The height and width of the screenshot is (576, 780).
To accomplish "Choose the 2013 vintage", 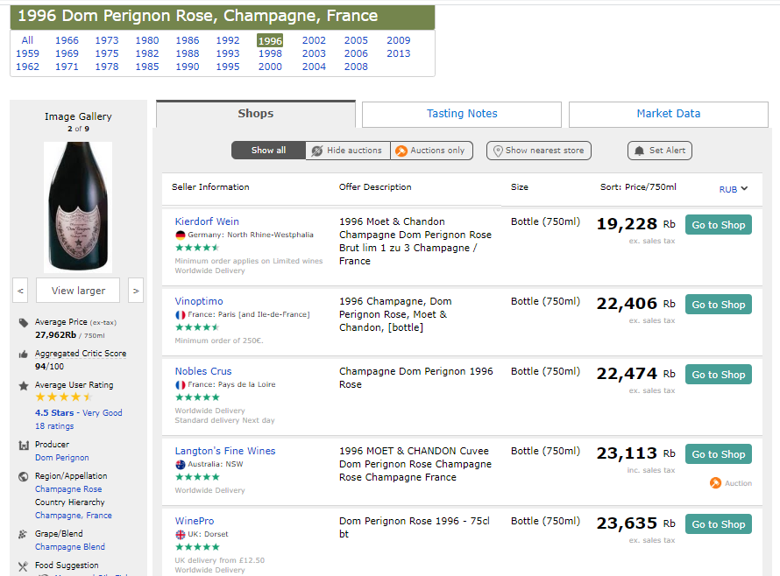I will click(x=399, y=53).
